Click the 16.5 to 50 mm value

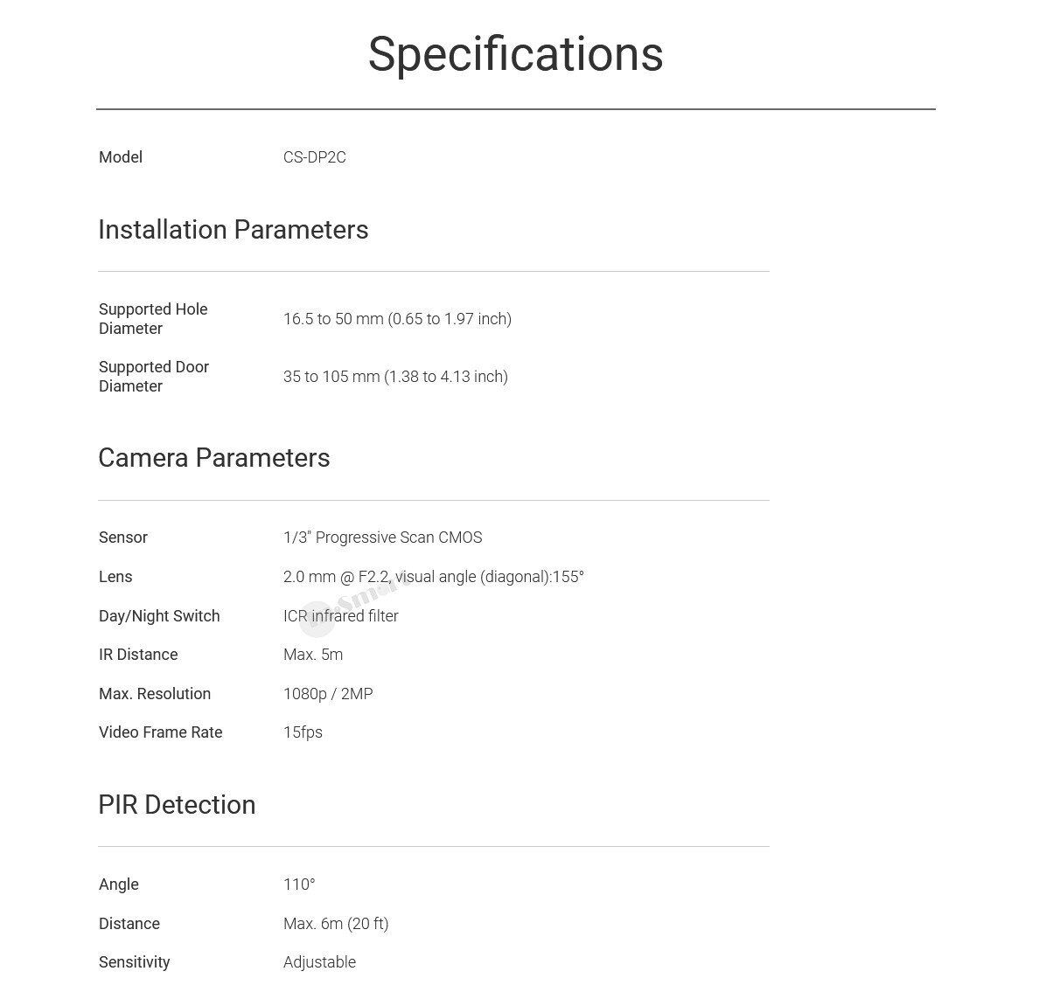point(397,319)
